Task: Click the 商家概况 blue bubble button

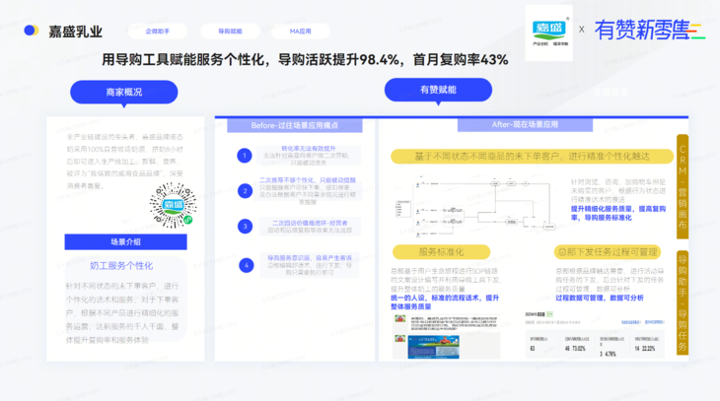Action: [124, 93]
